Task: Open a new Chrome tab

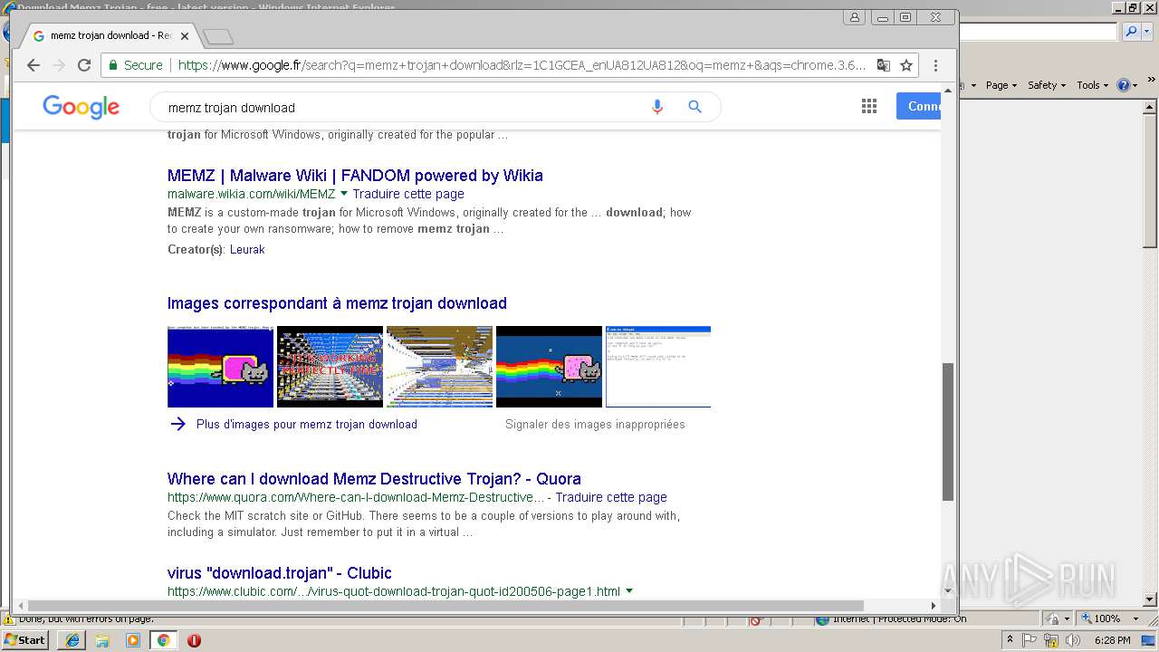Action: pyautogui.click(x=218, y=37)
